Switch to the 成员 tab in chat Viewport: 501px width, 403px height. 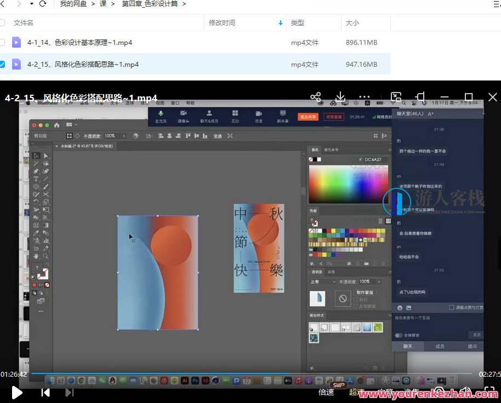440,346
